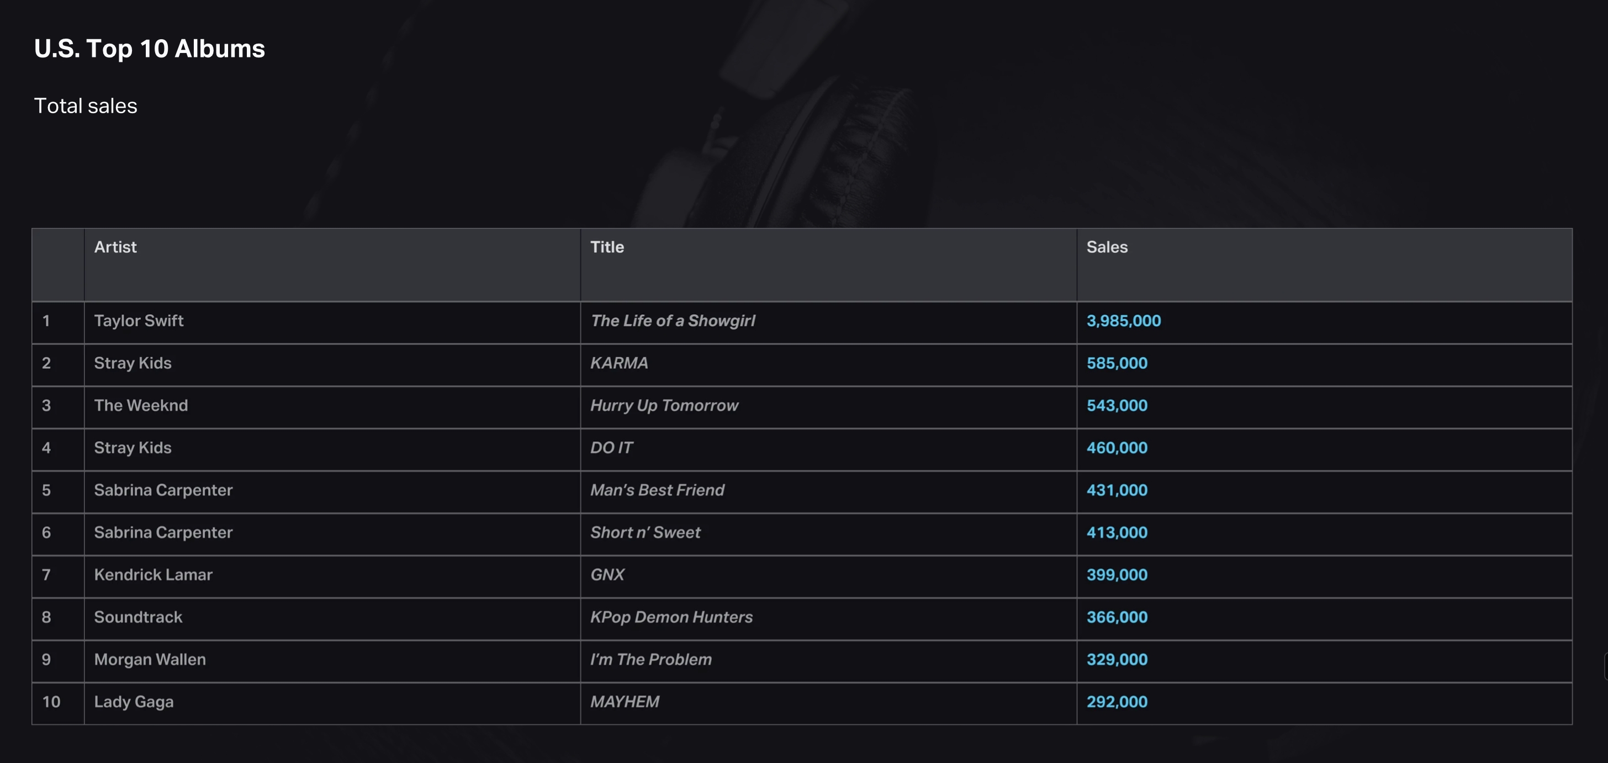
Task: Click the MAYHEM sales figure 292,000
Action: (x=1116, y=702)
